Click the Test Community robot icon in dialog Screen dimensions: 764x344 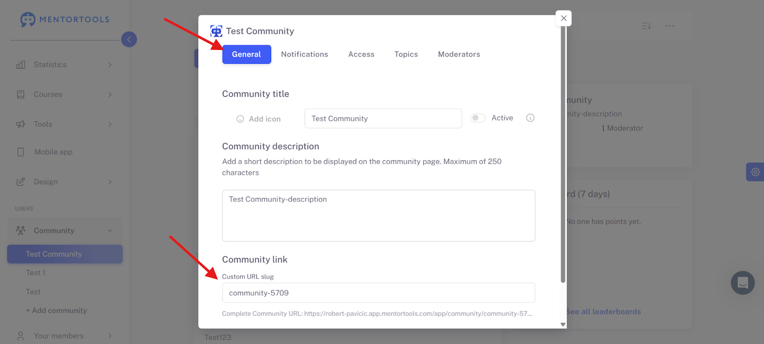[x=216, y=31]
